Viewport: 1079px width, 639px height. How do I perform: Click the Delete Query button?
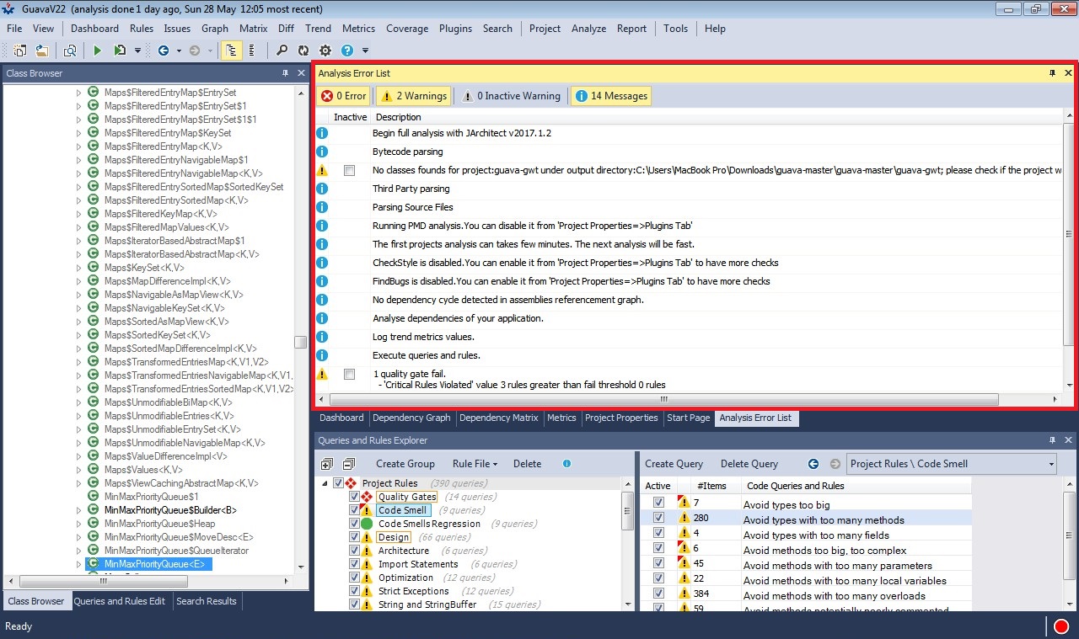coord(749,464)
